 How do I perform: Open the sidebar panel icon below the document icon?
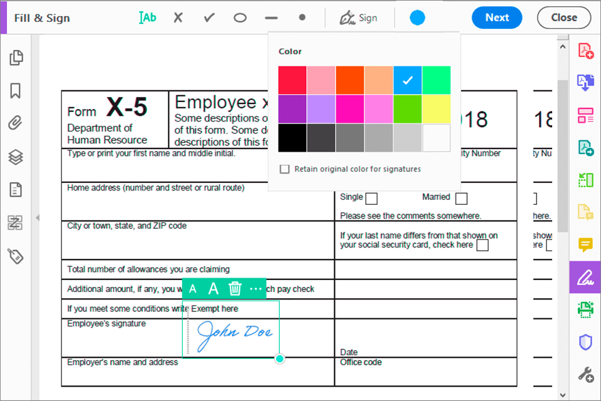click(x=15, y=222)
